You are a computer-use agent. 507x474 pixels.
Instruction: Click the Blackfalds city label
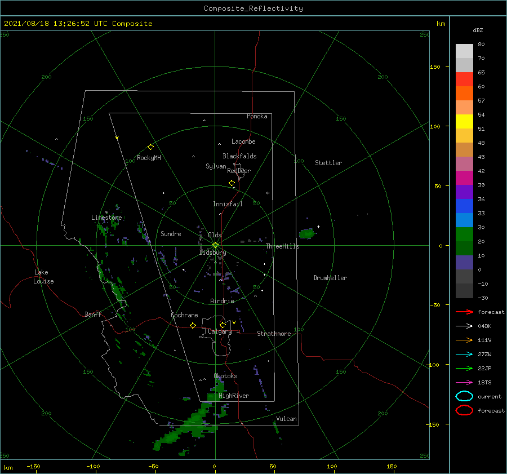239,156
